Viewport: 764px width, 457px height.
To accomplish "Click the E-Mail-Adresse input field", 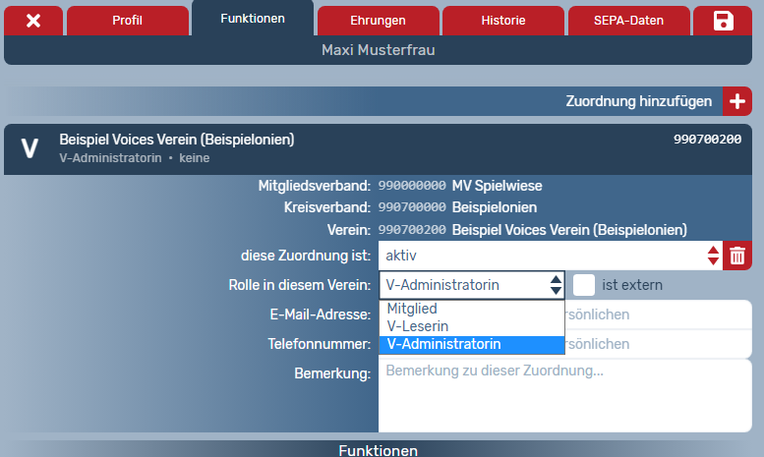I will 657,314.
